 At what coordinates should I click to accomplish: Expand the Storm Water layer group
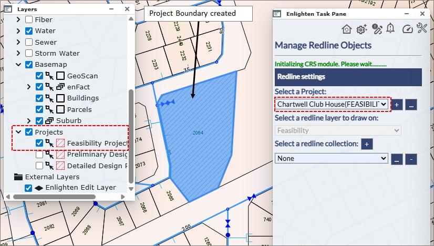(x=18, y=53)
